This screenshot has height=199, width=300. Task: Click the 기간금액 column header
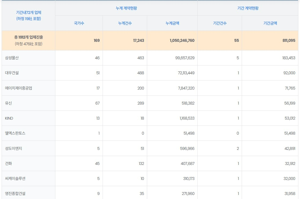coord(270,23)
